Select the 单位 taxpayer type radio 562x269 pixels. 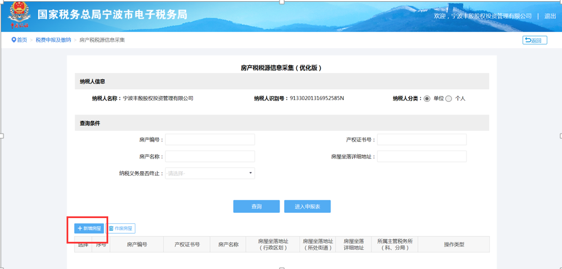427,98
